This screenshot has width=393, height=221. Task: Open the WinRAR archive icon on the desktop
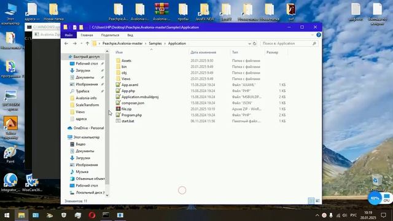[x=161, y=12]
